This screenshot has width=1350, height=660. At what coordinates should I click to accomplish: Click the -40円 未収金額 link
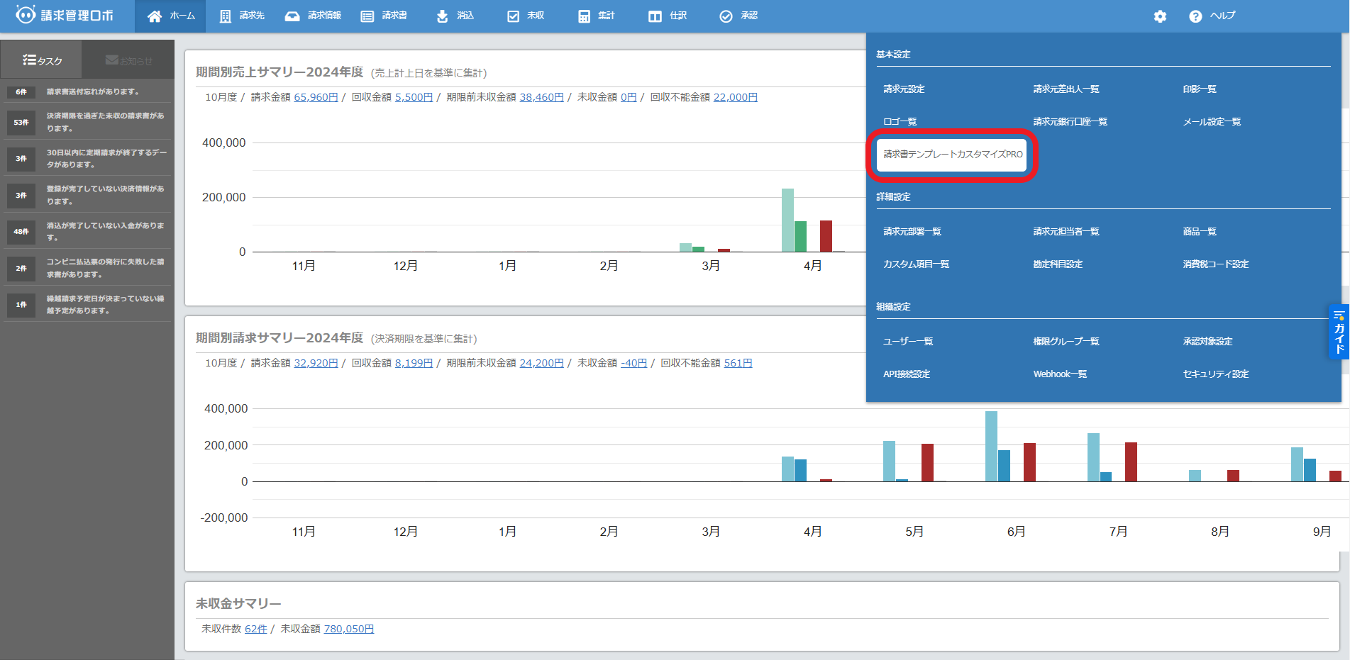pyautogui.click(x=633, y=363)
